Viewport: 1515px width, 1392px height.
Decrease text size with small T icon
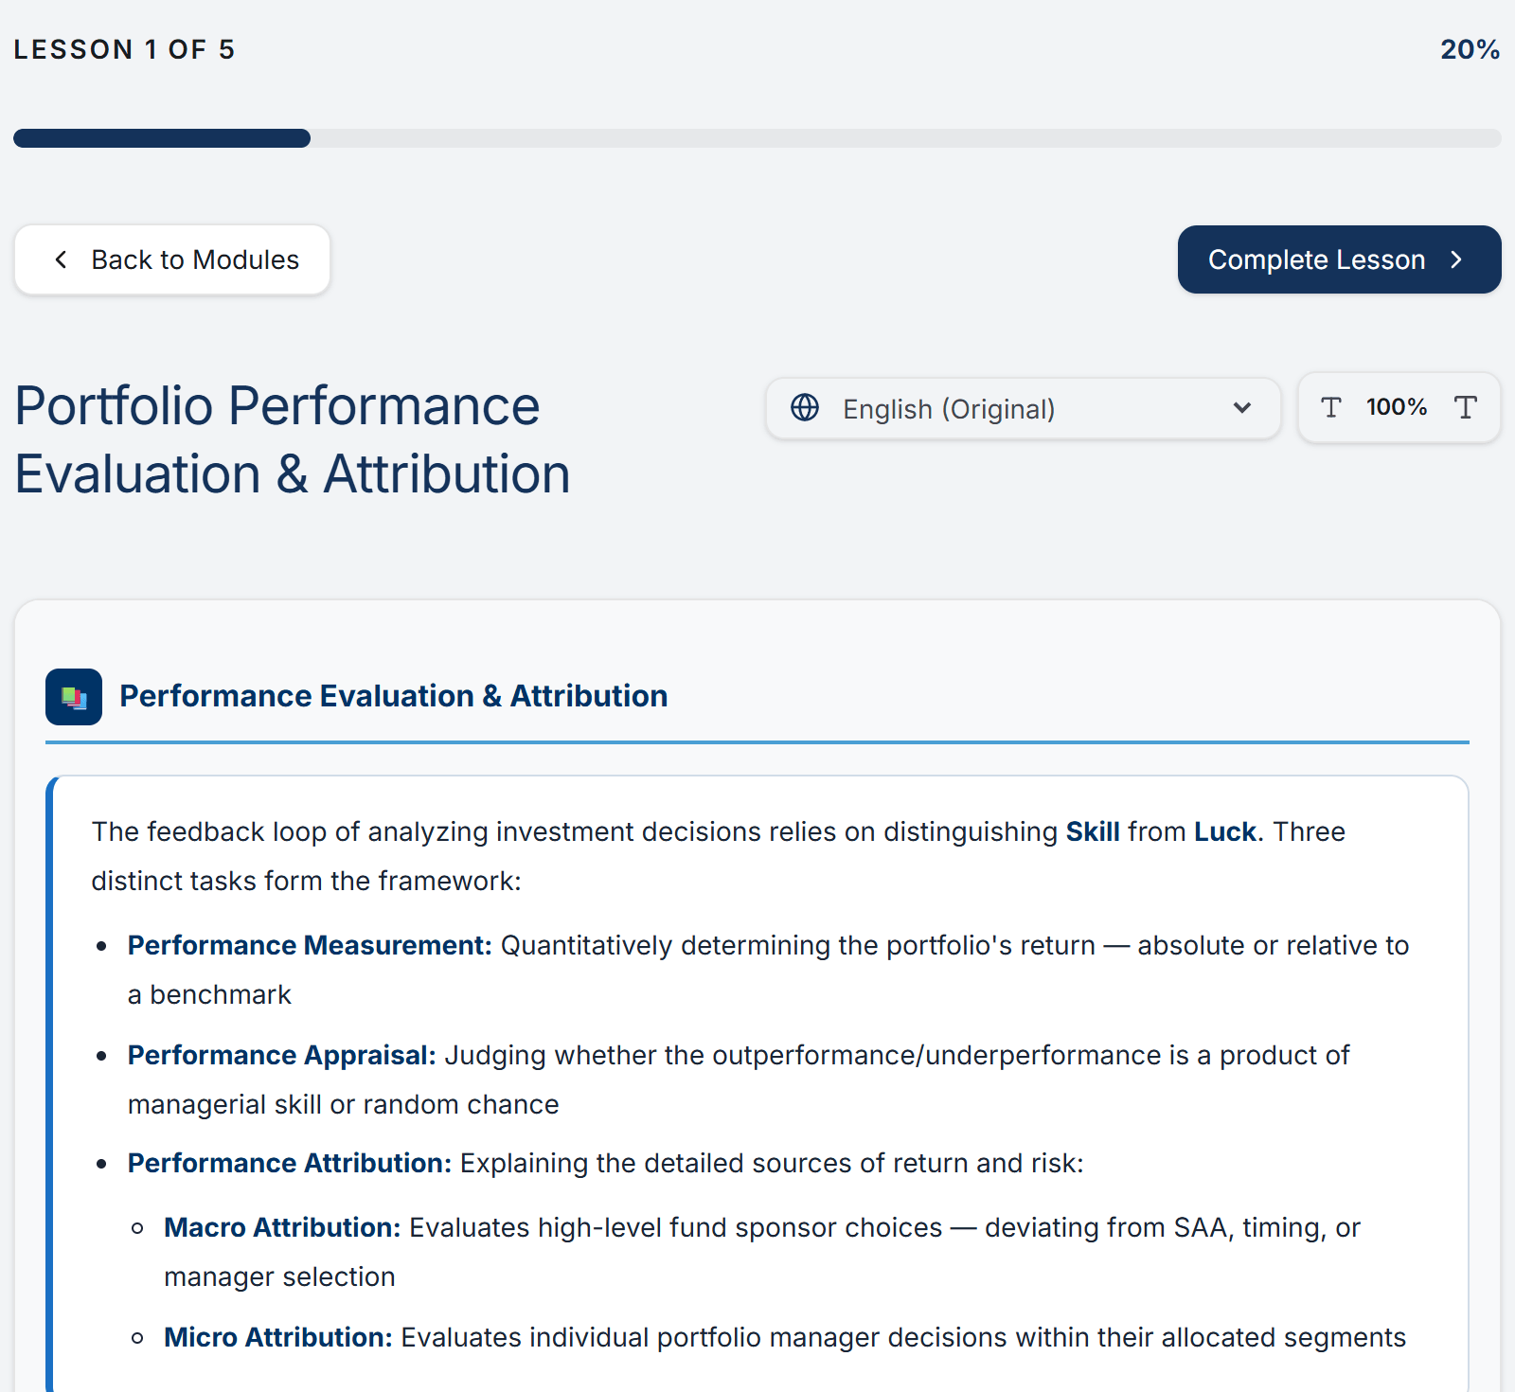(x=1330, y=407)
